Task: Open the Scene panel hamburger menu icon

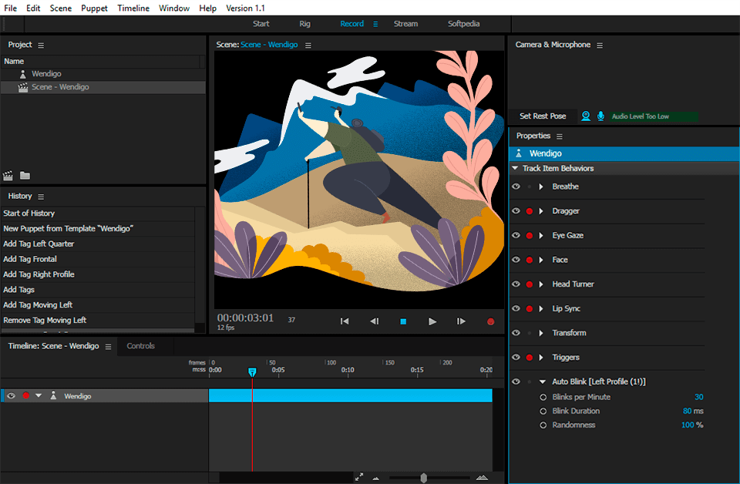Action: [308, 45]
